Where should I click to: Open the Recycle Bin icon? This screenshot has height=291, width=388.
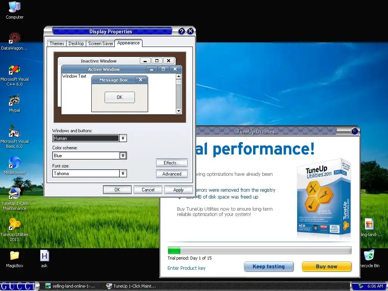(x=369, y=259)
